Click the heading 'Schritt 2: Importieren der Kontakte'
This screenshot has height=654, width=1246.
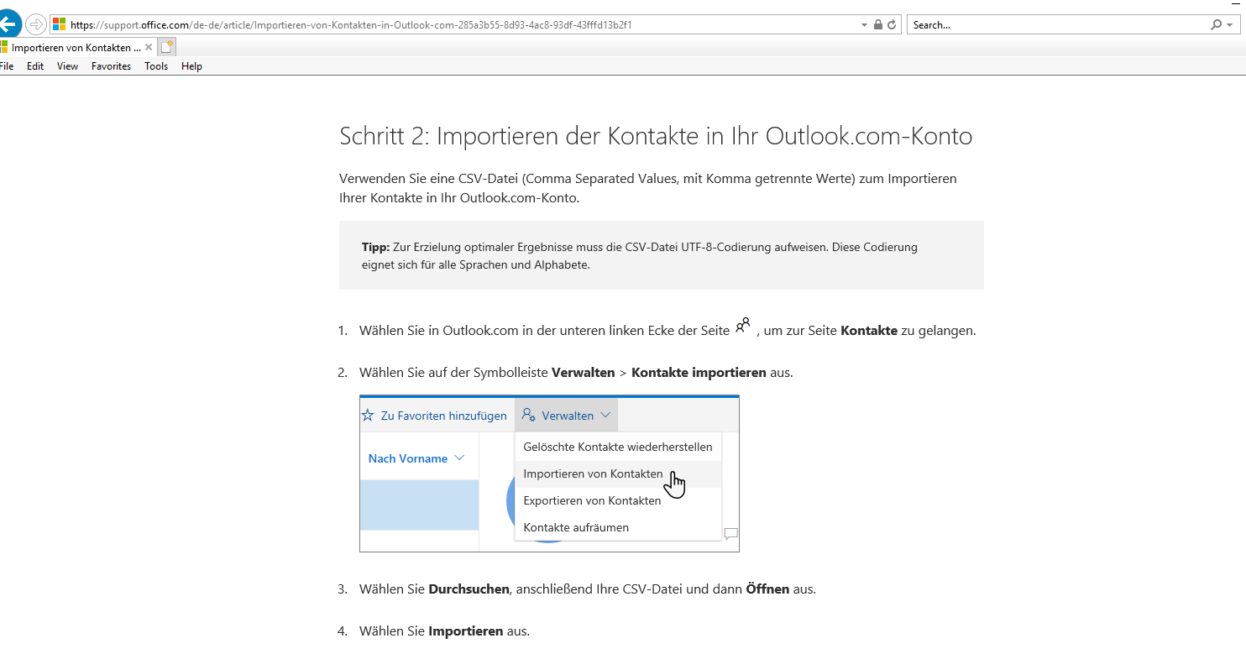pyautogui.click(x=656, y=136)
